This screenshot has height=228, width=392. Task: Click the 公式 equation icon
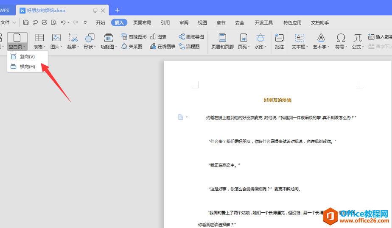pyautogui.click(x=358, y=38)
